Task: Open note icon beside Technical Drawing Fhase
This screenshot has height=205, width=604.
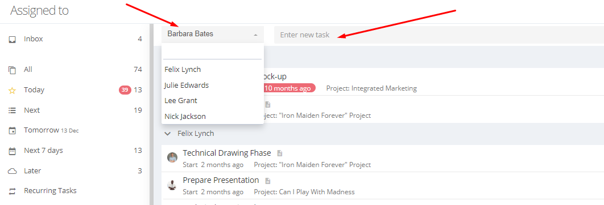Action: (280, 153)
